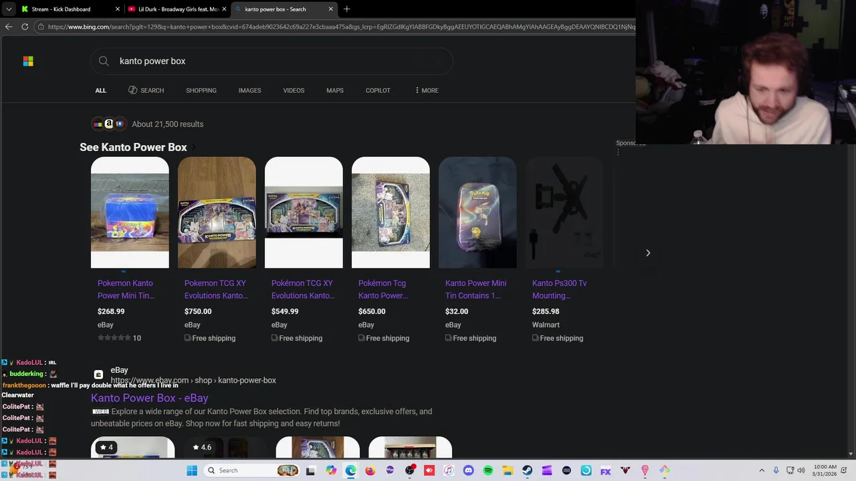Open OBS Studio from taskbar
The image size is (856, 481).
(409, 470)
